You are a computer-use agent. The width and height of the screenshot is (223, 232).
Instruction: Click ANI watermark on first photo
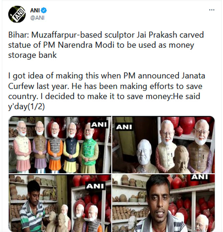[99, 124]
